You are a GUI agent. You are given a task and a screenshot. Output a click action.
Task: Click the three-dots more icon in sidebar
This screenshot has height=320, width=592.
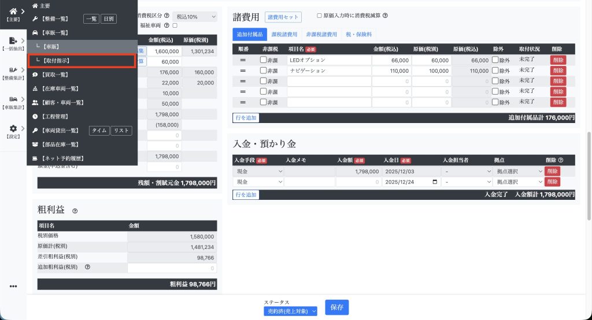point(13,286)
